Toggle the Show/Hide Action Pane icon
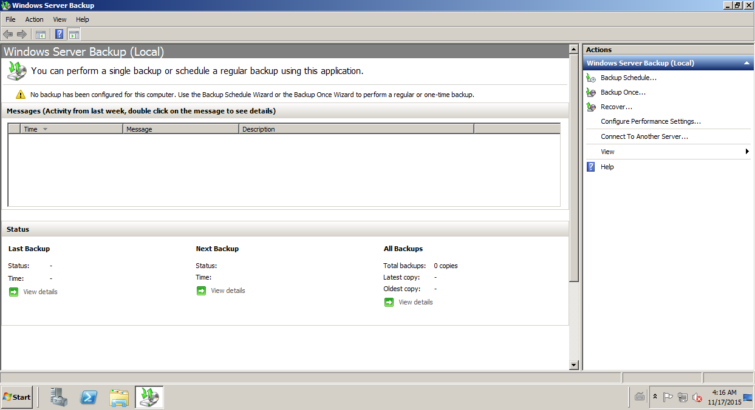This screenshot has height=410, width=755. pos(74,35)
